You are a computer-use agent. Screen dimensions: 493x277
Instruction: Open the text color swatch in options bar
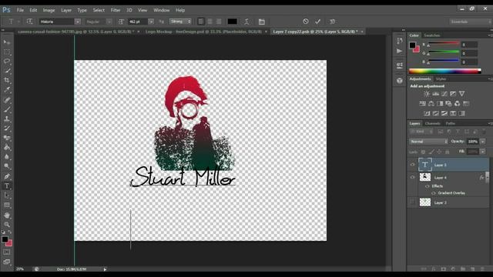tap(233, 22)
